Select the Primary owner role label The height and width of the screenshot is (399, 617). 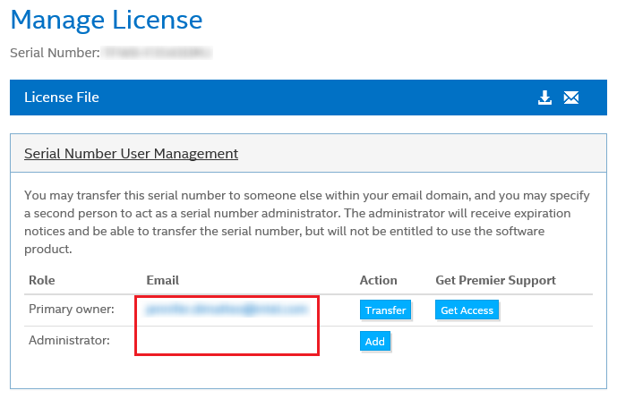[72, 310]
